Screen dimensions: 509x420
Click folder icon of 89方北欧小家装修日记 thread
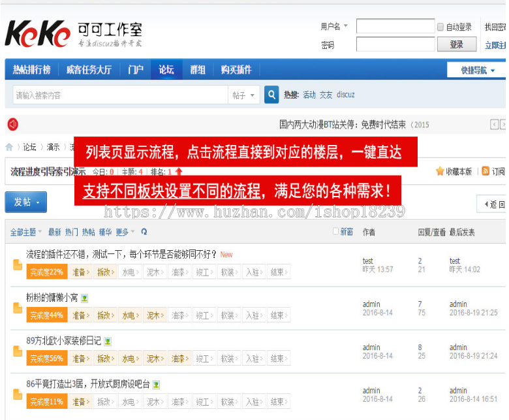point(18,351)
